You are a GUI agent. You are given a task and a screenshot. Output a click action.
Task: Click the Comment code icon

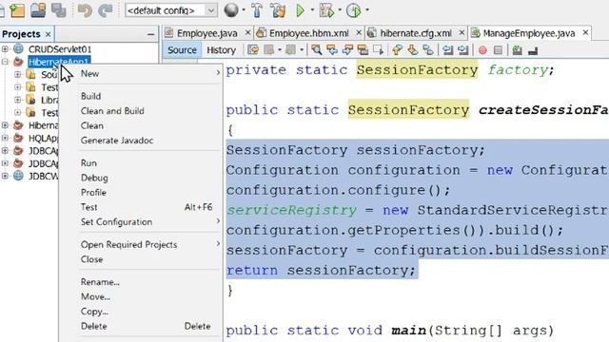click(x=517, y=50)
